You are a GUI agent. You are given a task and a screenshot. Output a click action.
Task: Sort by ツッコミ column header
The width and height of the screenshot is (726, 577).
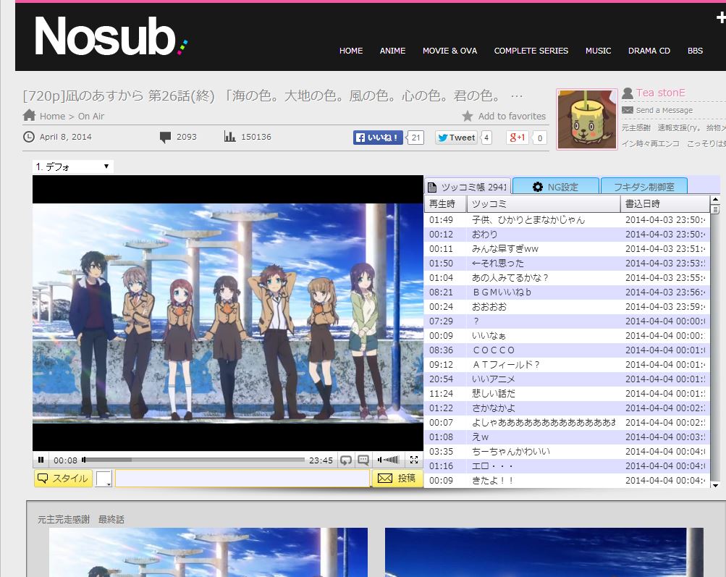tap(544, 203)
